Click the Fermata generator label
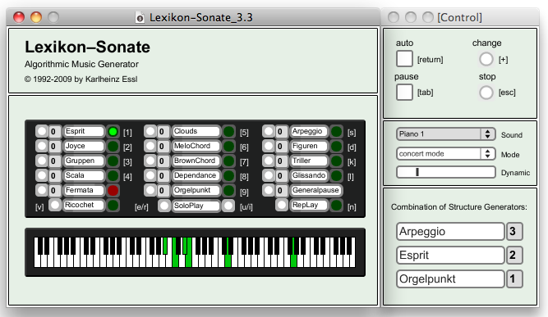This screenshot has height=317, width=548. 84,190
